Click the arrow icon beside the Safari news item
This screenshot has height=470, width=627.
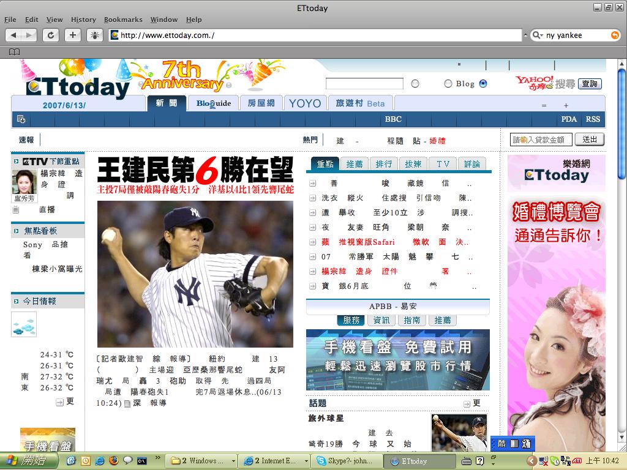point(312,242)
